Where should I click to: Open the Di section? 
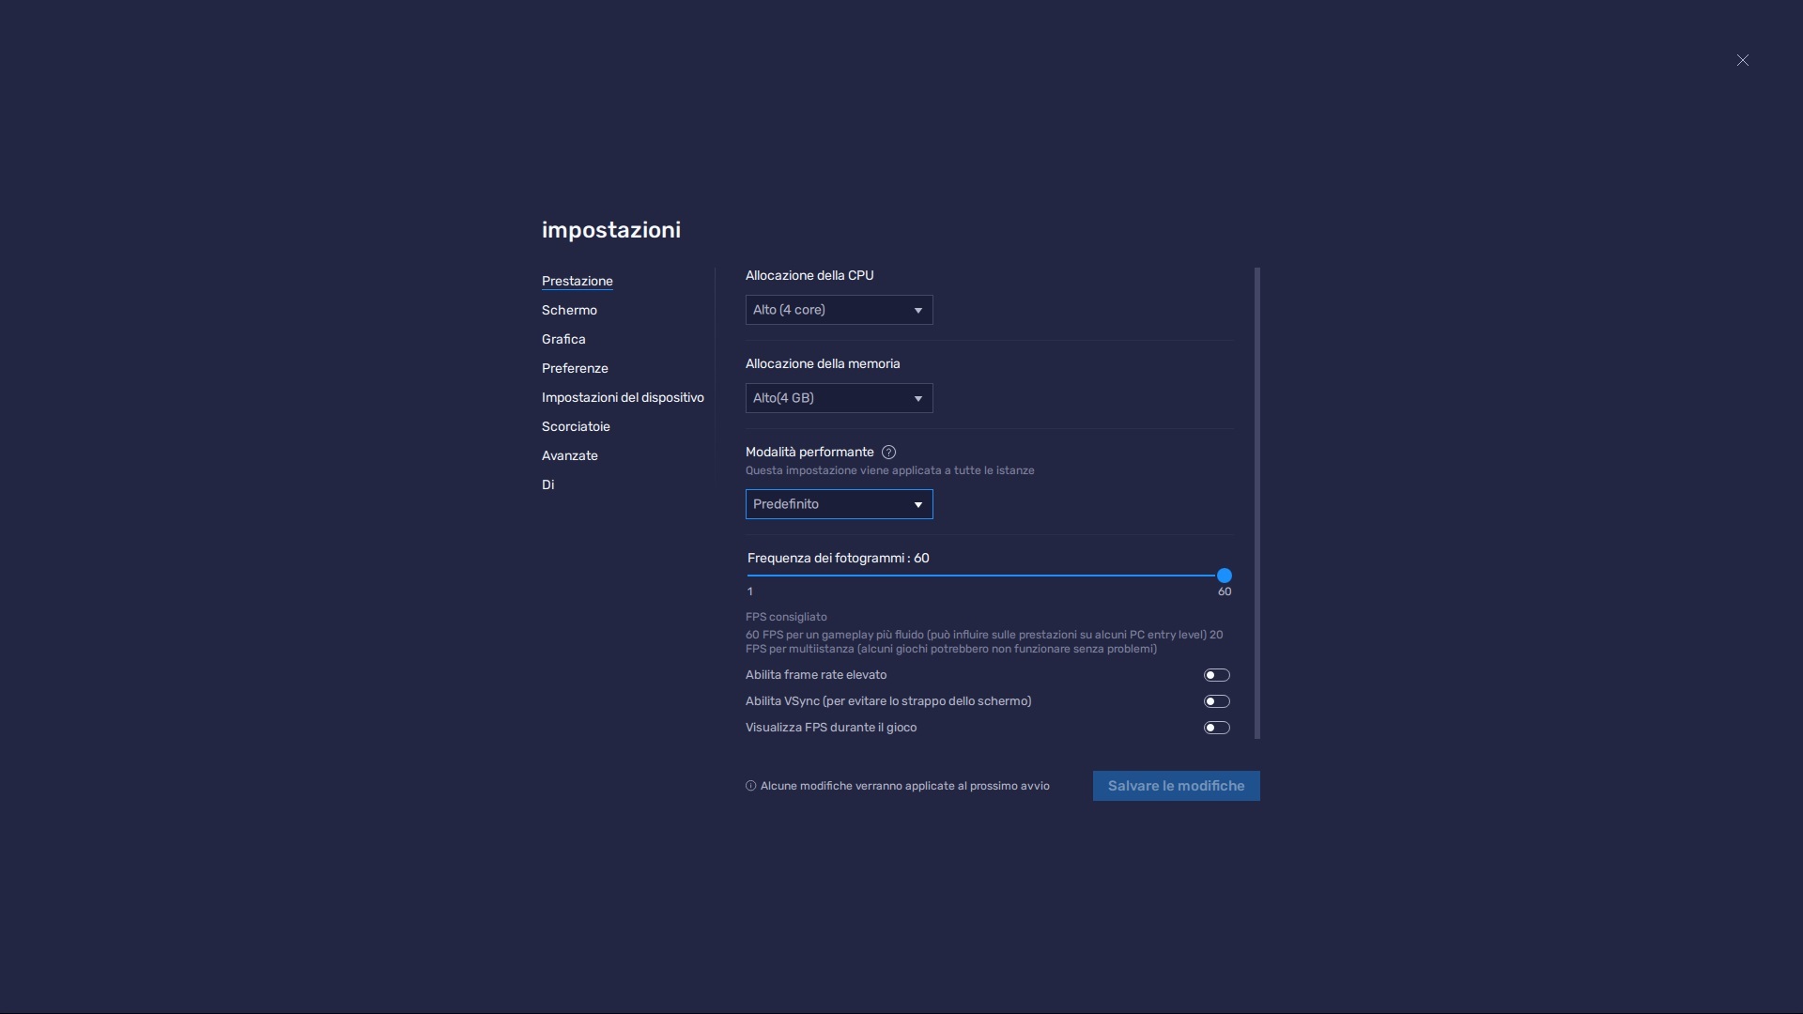[547, 484]
